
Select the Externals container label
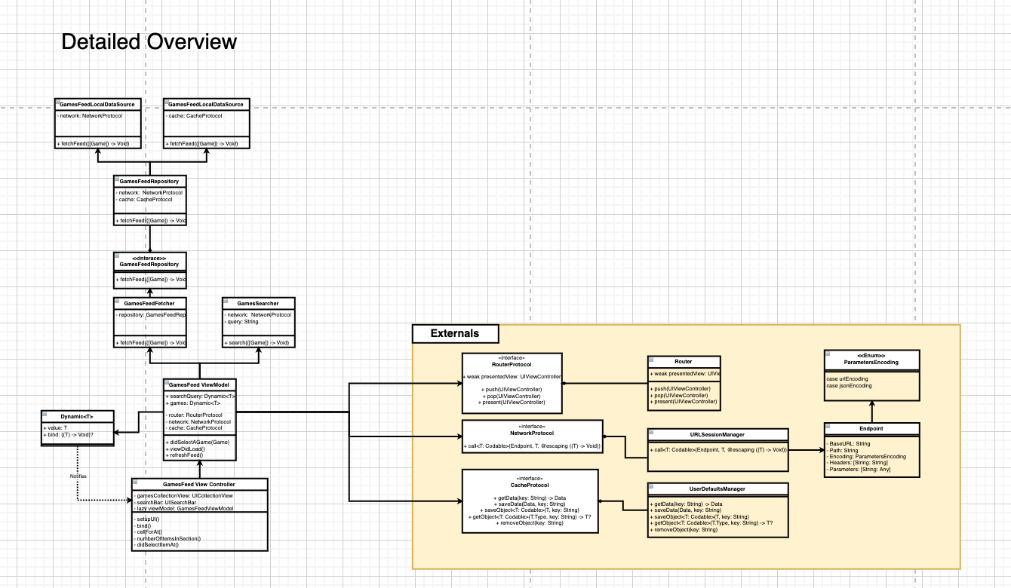pos(455,333)
